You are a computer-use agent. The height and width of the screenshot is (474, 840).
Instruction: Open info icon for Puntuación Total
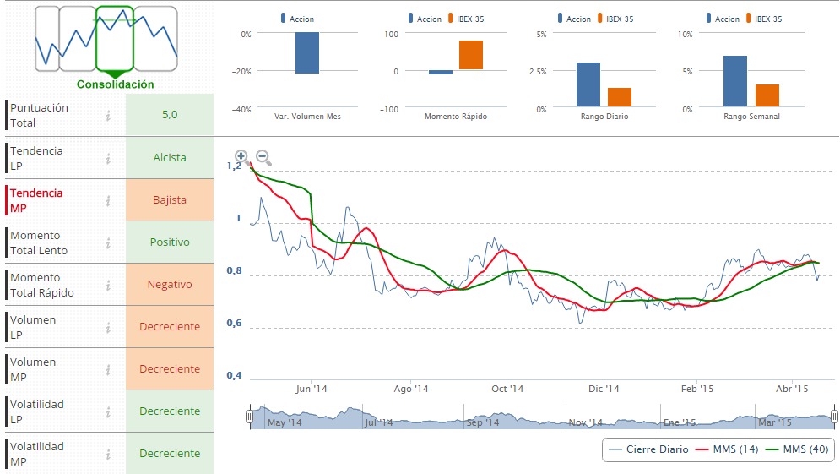(x=108, y=116)
